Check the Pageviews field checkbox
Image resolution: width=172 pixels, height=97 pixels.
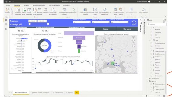coord(151,65)
